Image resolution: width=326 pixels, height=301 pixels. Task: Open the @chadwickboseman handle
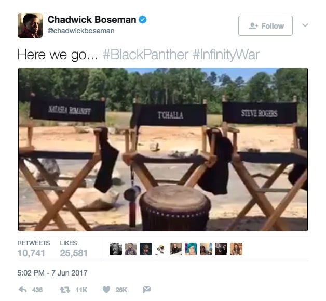81,31
